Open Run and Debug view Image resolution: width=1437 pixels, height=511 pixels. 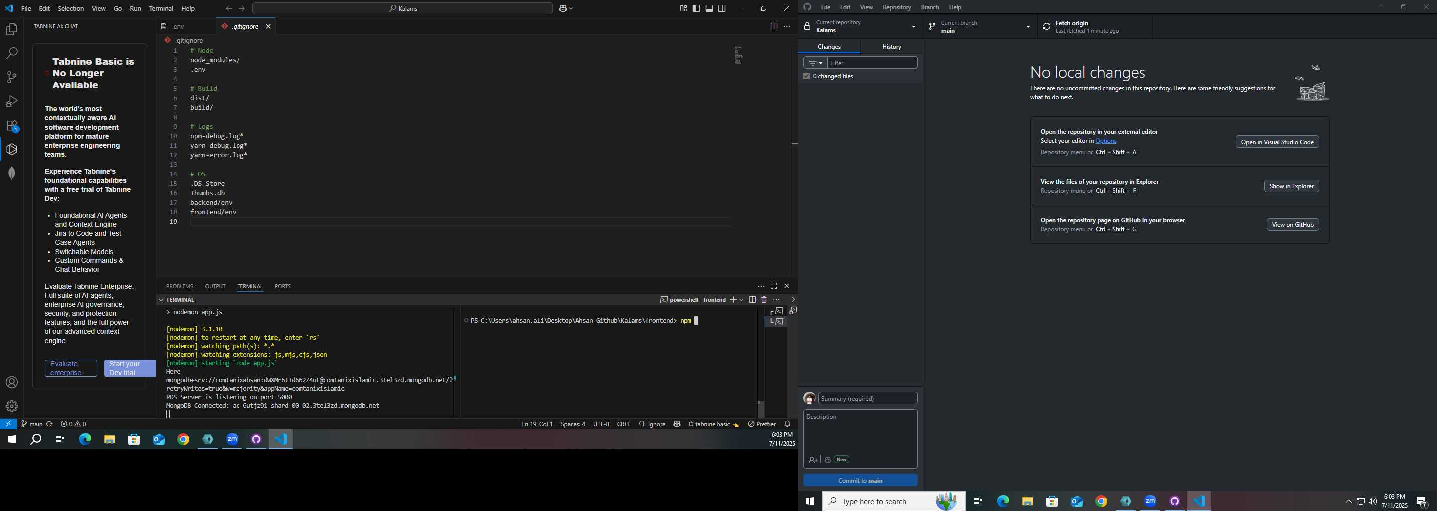tap(11, 101)
